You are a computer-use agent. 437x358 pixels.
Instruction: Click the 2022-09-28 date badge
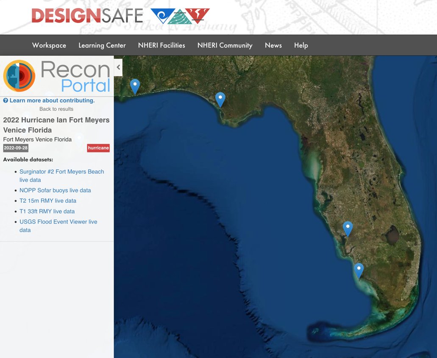[16, 148]
